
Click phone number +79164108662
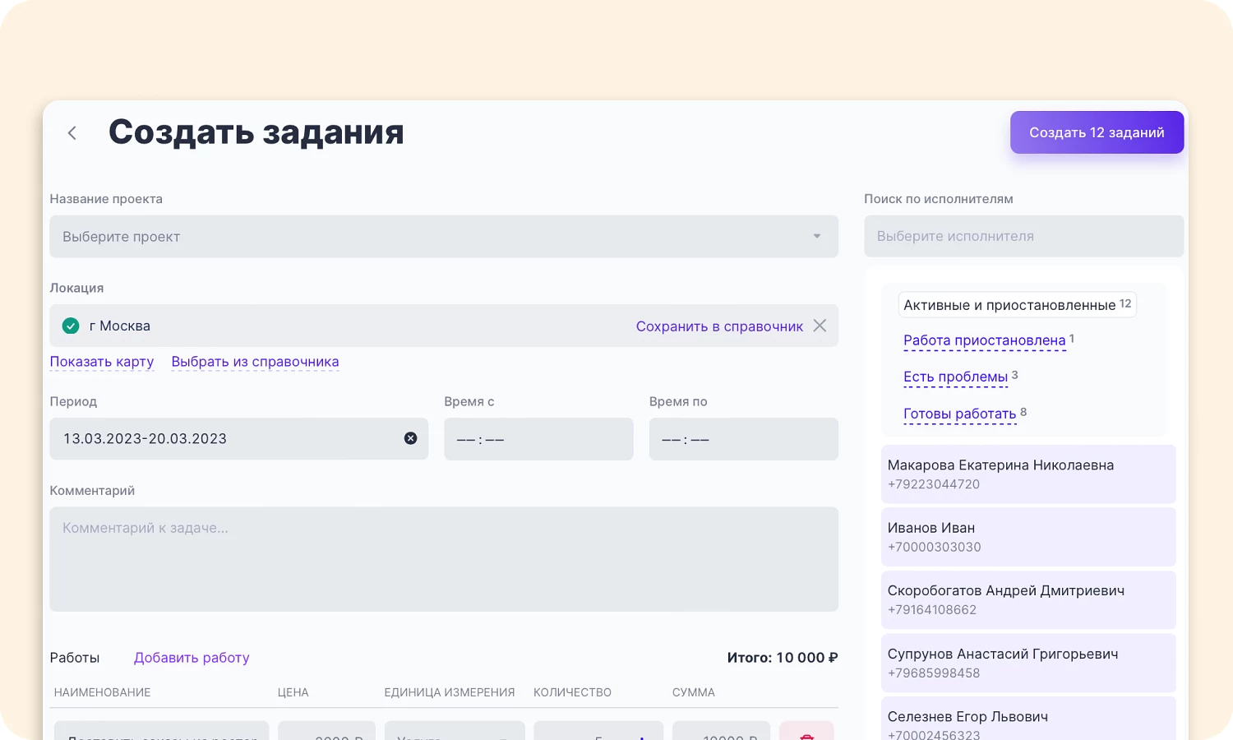932,610
